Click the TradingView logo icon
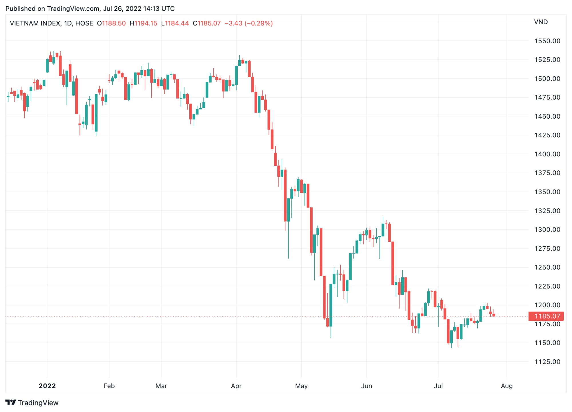 [x=11, y=403]
